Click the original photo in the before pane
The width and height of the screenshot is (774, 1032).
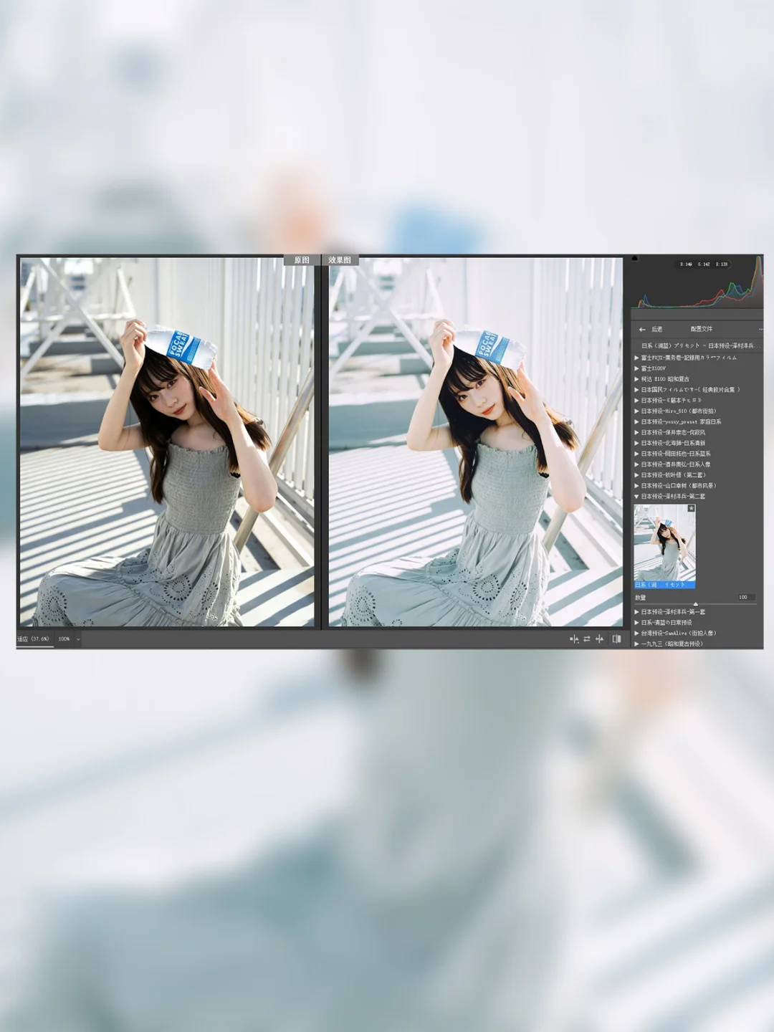click(x=167, y=442)
